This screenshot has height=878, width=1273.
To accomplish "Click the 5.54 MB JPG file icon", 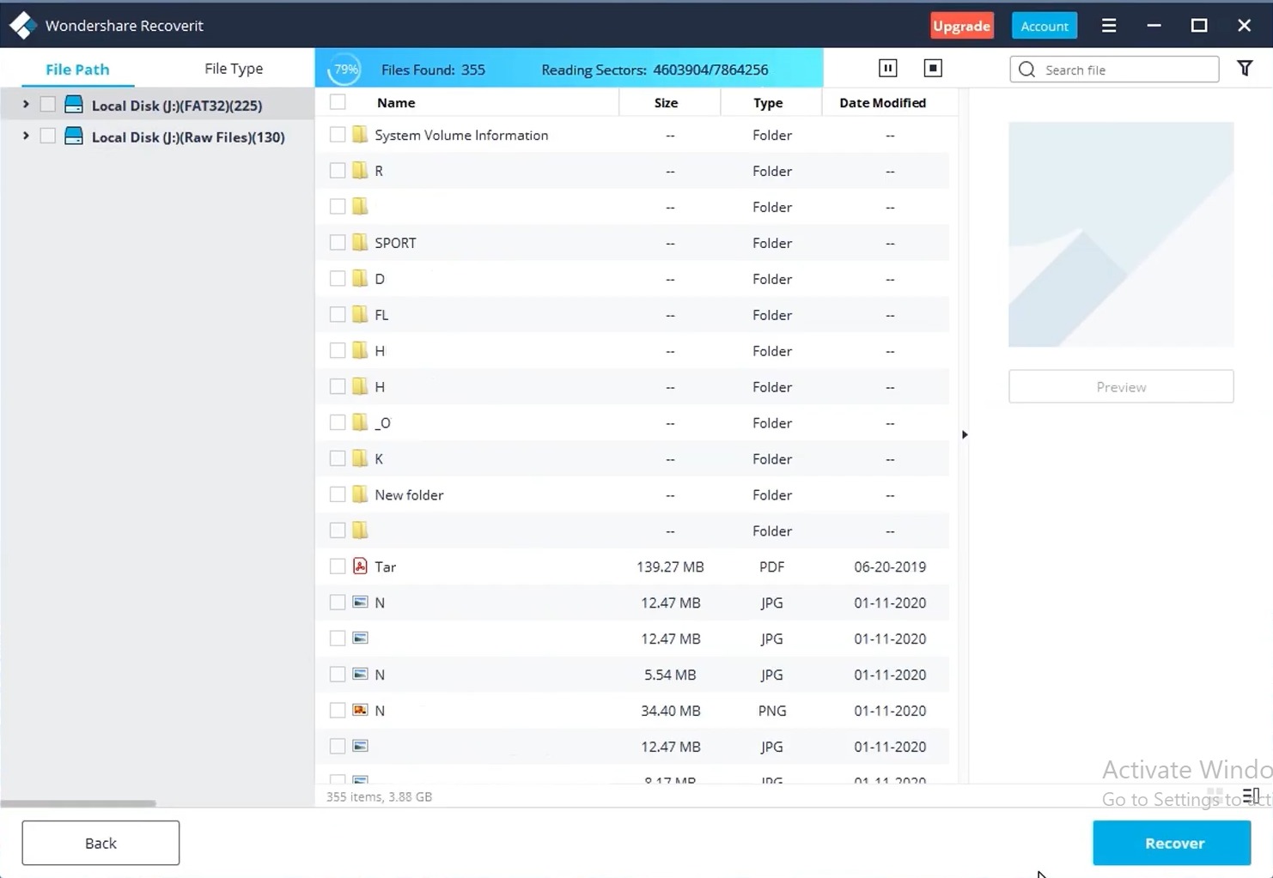I will pos(360,675).
